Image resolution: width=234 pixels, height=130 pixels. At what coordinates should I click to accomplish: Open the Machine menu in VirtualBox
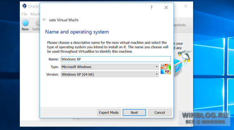(35, 14)
